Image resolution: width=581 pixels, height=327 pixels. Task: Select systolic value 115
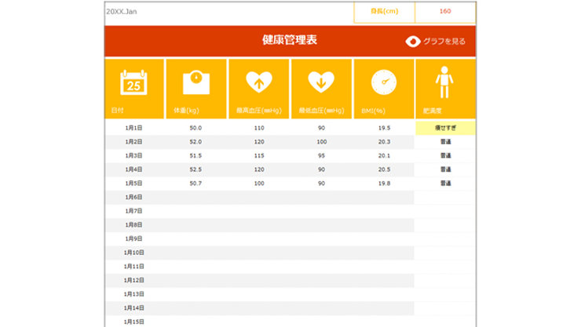pos(259,156)
